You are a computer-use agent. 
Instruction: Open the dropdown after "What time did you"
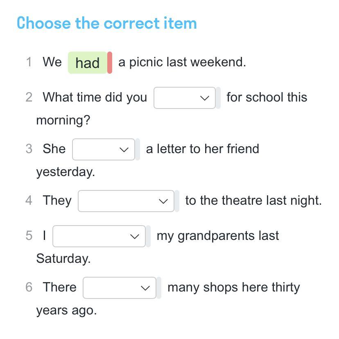point(184,98)
